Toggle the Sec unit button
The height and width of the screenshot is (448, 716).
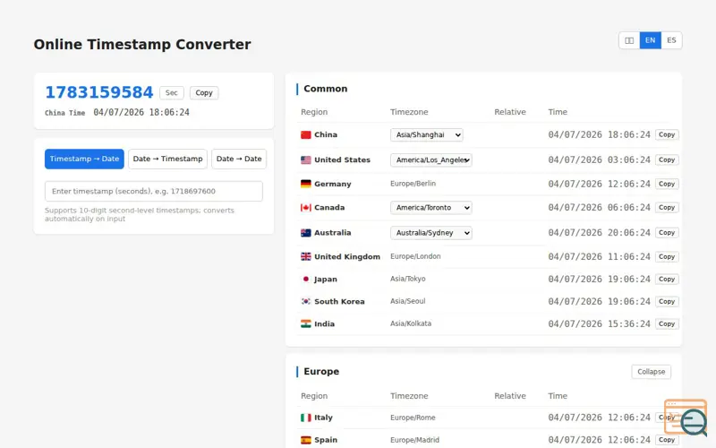click(x=171, y=93)
